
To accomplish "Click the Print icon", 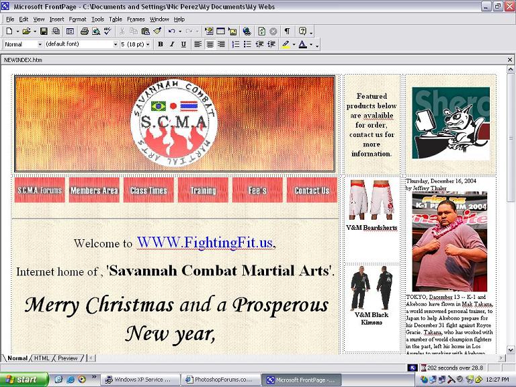I will point(85,32).
